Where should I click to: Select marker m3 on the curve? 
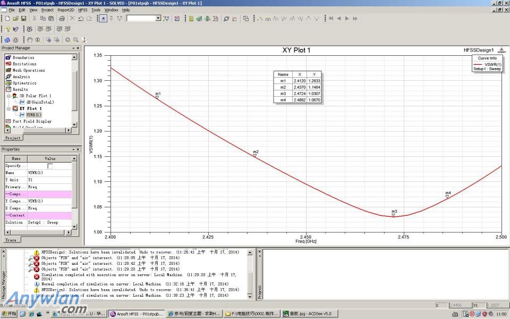(394, 215)
